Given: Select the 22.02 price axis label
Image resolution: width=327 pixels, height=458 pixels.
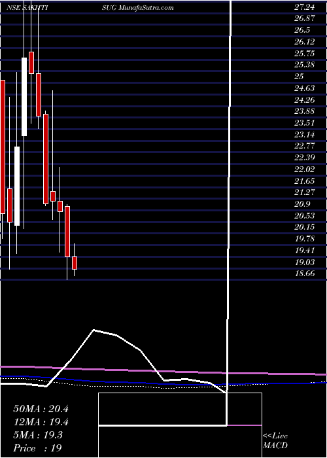Looking at the screenshot, I should point(305,169).
